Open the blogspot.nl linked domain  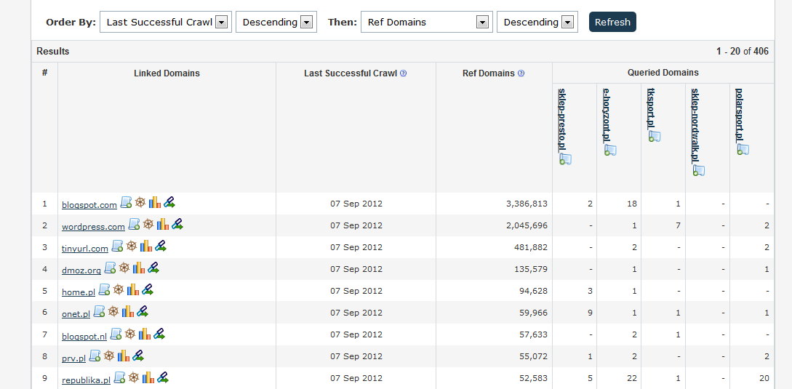pos(84,336)
